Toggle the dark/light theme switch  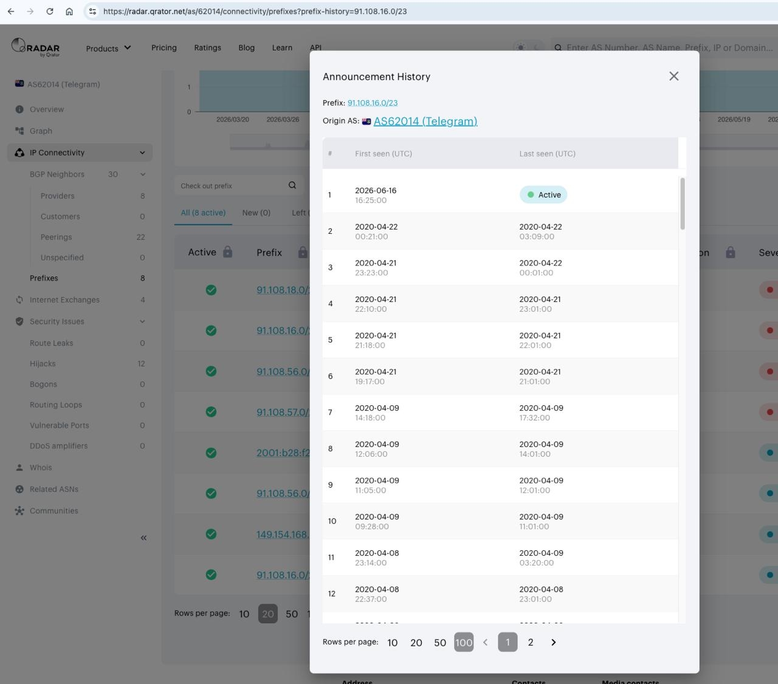click(528, 47)
